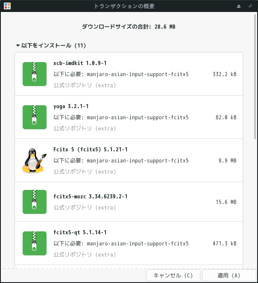Click the yoga package archive icon

35,117
